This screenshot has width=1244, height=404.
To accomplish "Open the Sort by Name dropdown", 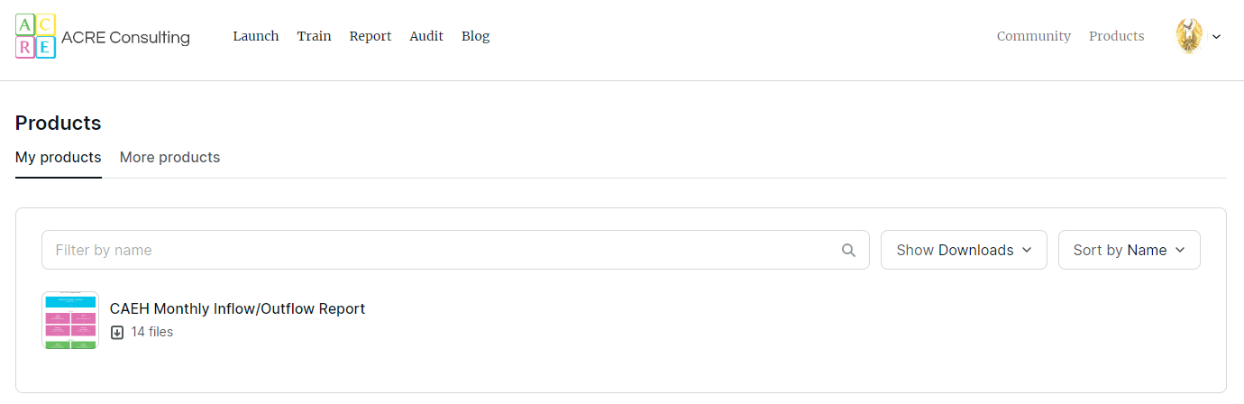I will [1129, 250].
